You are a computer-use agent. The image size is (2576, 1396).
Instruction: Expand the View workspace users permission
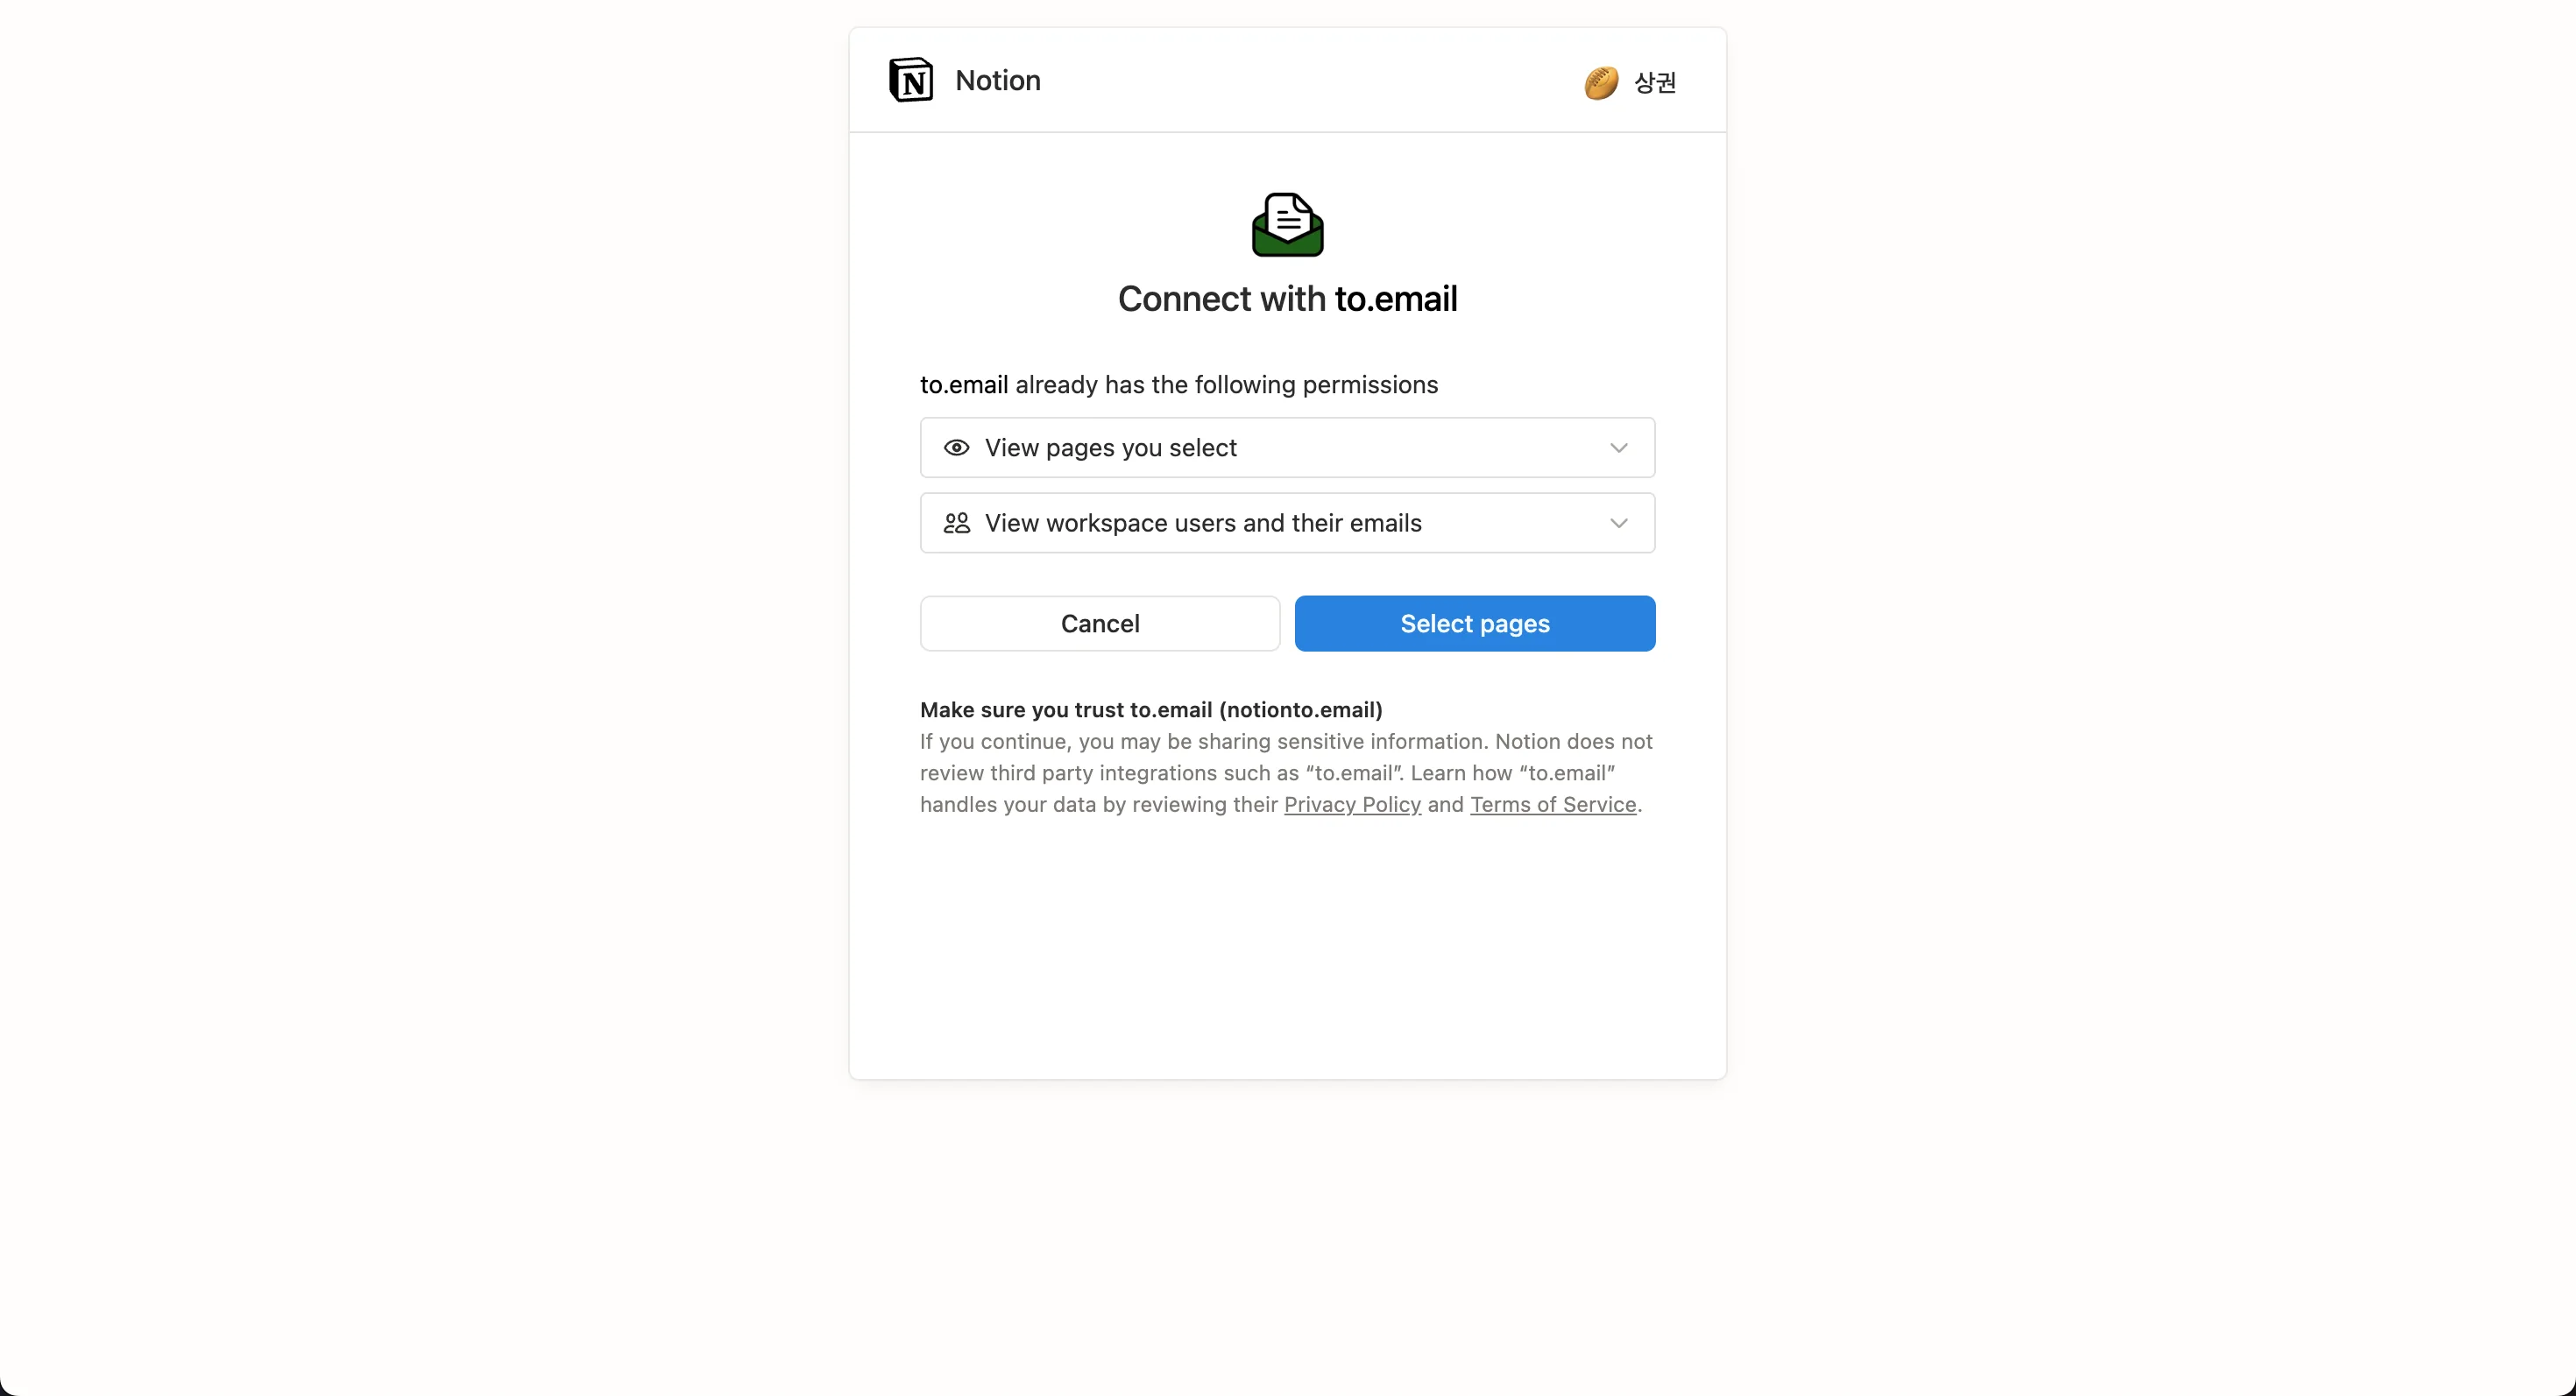[x=1620, y=523]
